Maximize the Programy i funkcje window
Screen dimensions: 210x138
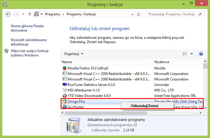tap(191, 3)
